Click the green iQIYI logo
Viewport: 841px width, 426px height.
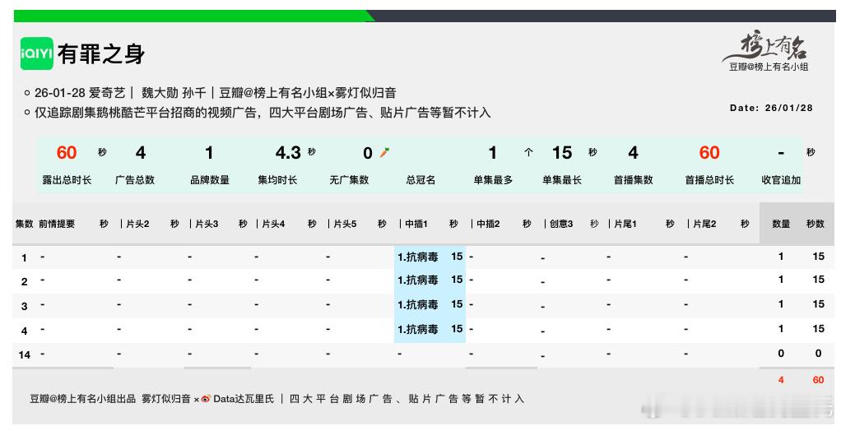(36, 53)
